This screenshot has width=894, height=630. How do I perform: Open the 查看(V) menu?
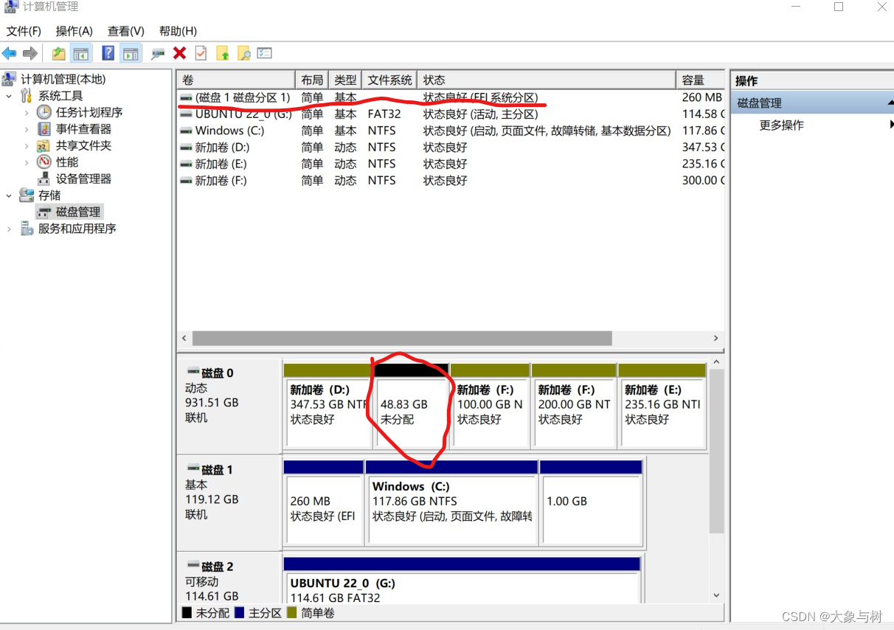126,31
